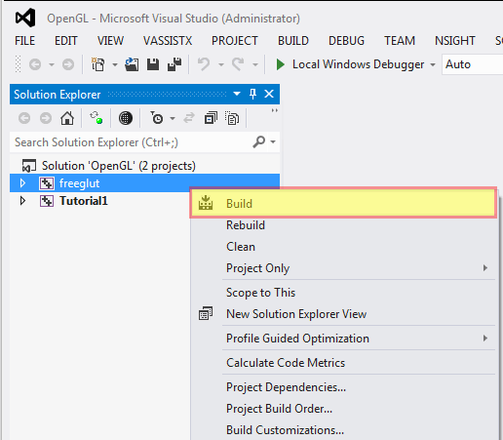Click Sync with Active Document icon

click(x=189, y=118)
